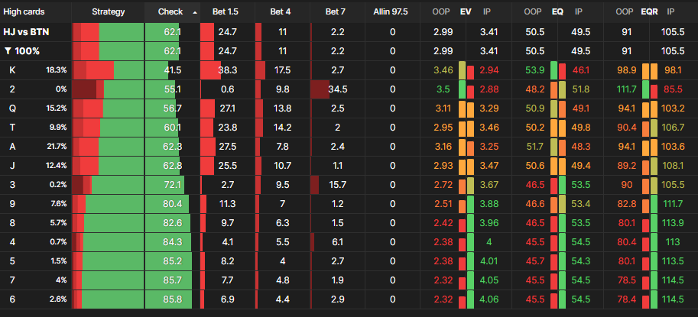Click the filter funnel icon beside 100%
698x317 pixels.
click(8, 51)
